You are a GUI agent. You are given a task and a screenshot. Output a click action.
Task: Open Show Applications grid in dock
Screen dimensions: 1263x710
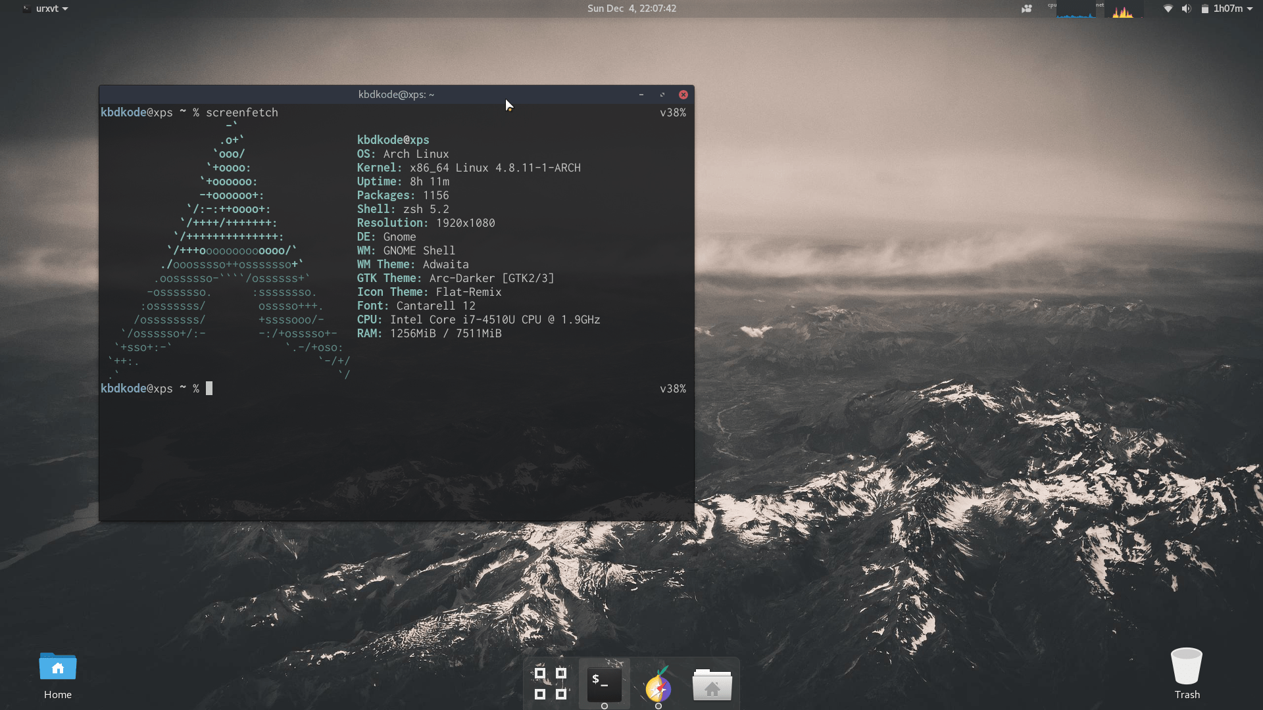point(550,684)
